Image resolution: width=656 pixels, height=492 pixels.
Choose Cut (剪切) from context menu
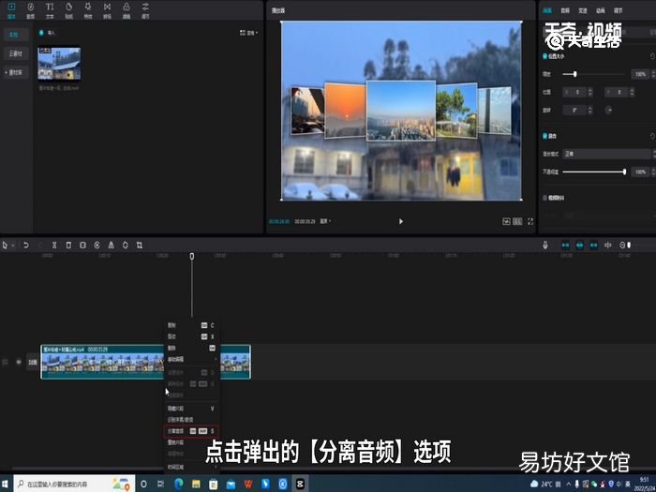point(191,336)
